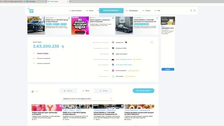This screenshot has width=224, height=126.
Task: Click the yellow link beside Не используется
Action: click(x=135, y=71)
